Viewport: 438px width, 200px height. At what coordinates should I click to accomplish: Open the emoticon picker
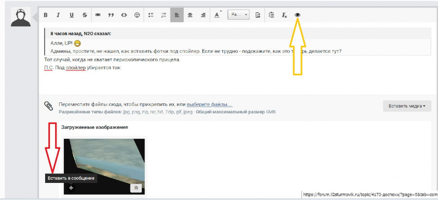click(x=137, y=15)
